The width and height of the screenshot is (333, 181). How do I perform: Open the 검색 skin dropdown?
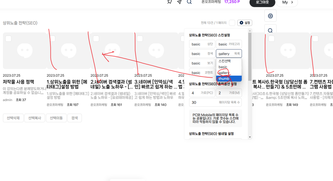point(202,54)
